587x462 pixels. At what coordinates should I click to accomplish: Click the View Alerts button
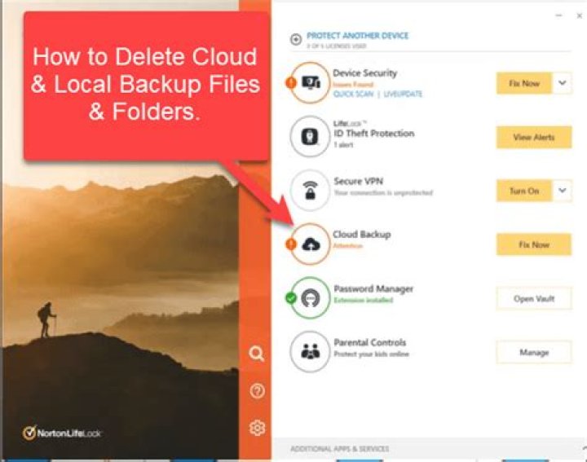pyautogui.click(x=534, y=137)
